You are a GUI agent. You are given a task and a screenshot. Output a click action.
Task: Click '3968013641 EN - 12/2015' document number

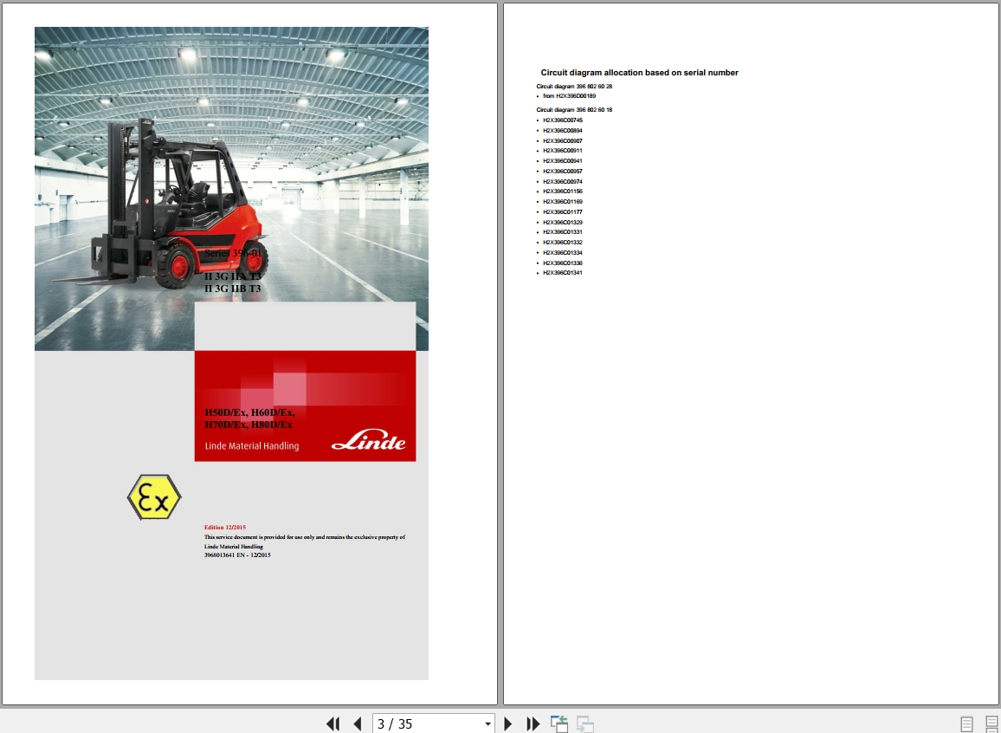[237, 555]
